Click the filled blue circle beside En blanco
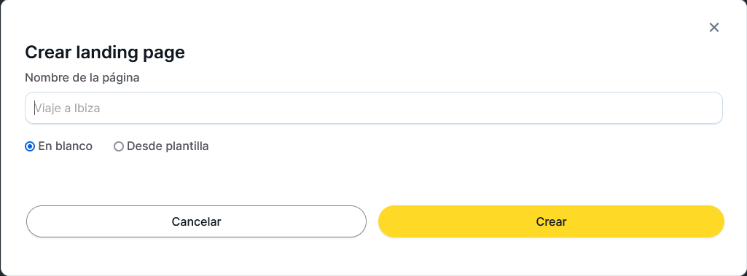 point(30,146)
